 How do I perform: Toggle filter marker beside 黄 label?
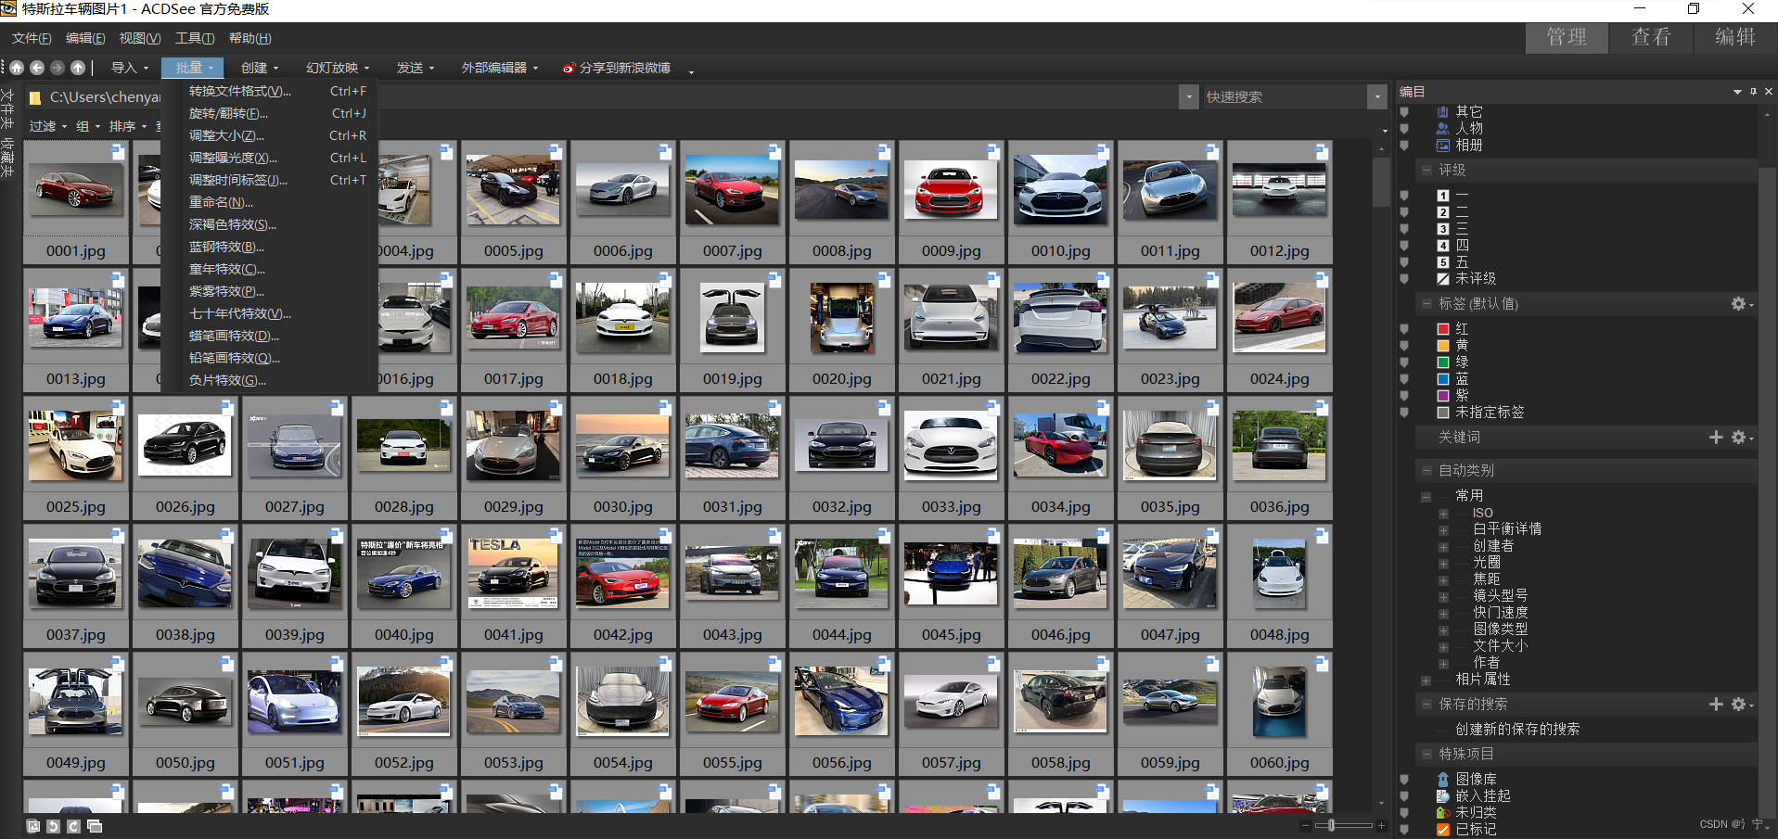[x=1404, y=346]
